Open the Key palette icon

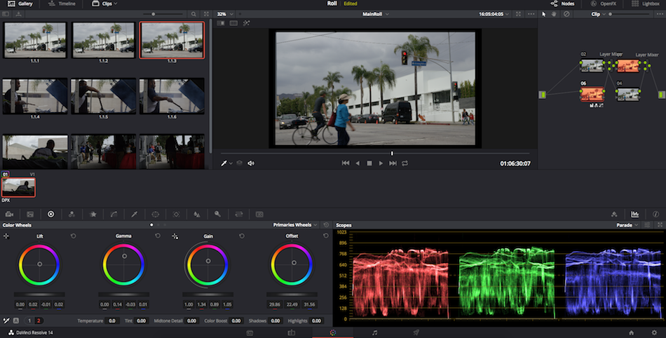point(218,214)
